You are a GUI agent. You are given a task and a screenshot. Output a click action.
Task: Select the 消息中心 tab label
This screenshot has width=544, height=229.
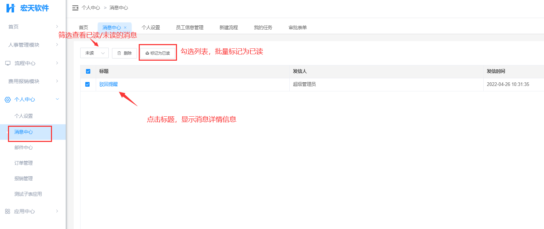(112, 27)
